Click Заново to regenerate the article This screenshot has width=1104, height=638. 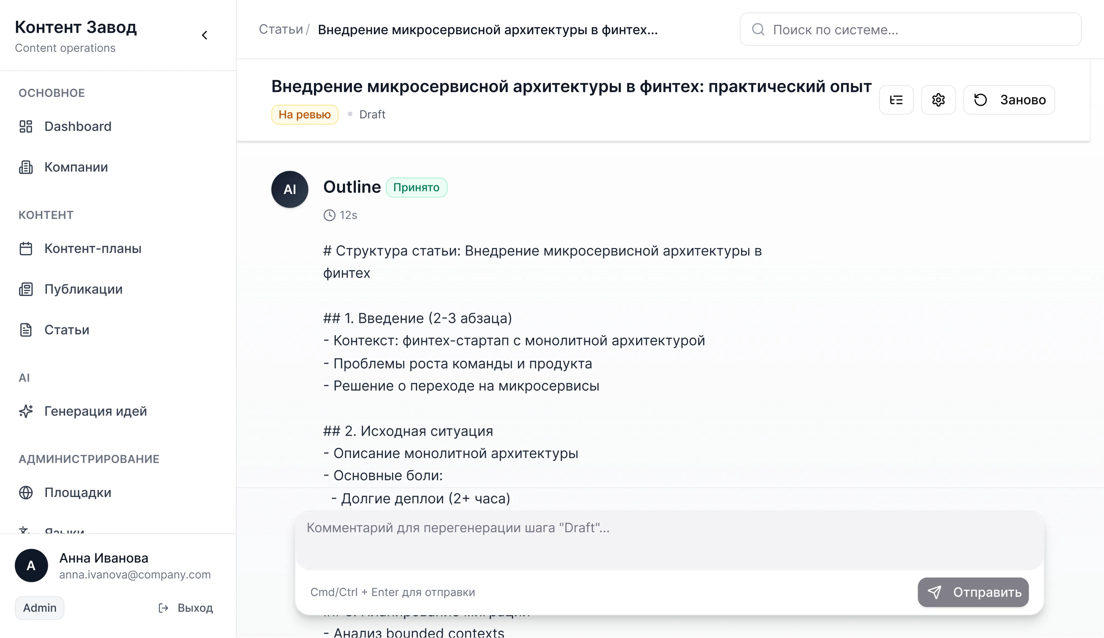[1009, 100]
